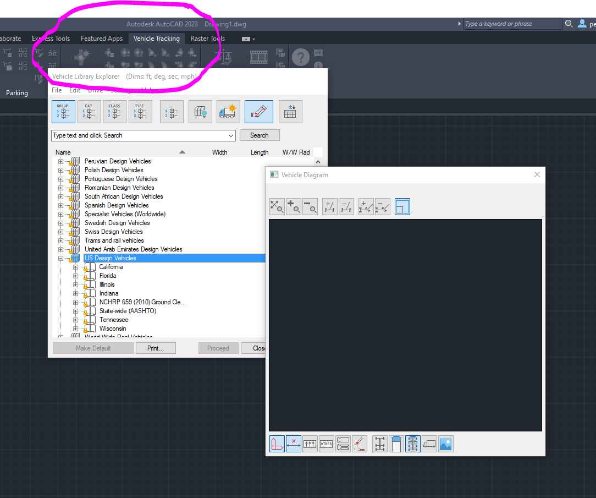Sort list by Width column header
The image size is (596, 498).
coord(219,152)
